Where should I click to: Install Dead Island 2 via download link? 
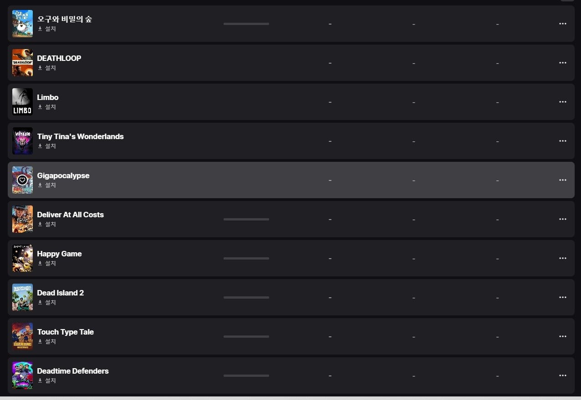[47, 302]
